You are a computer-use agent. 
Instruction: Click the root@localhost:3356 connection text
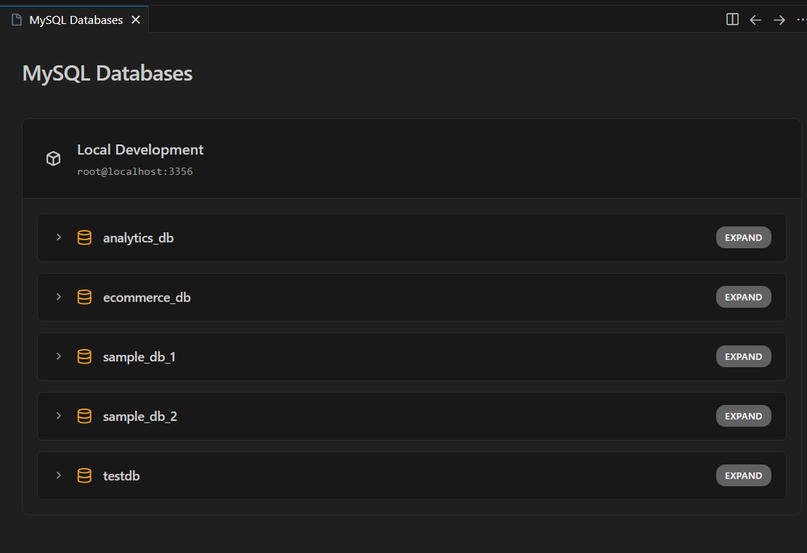click(x=135, y=171)
